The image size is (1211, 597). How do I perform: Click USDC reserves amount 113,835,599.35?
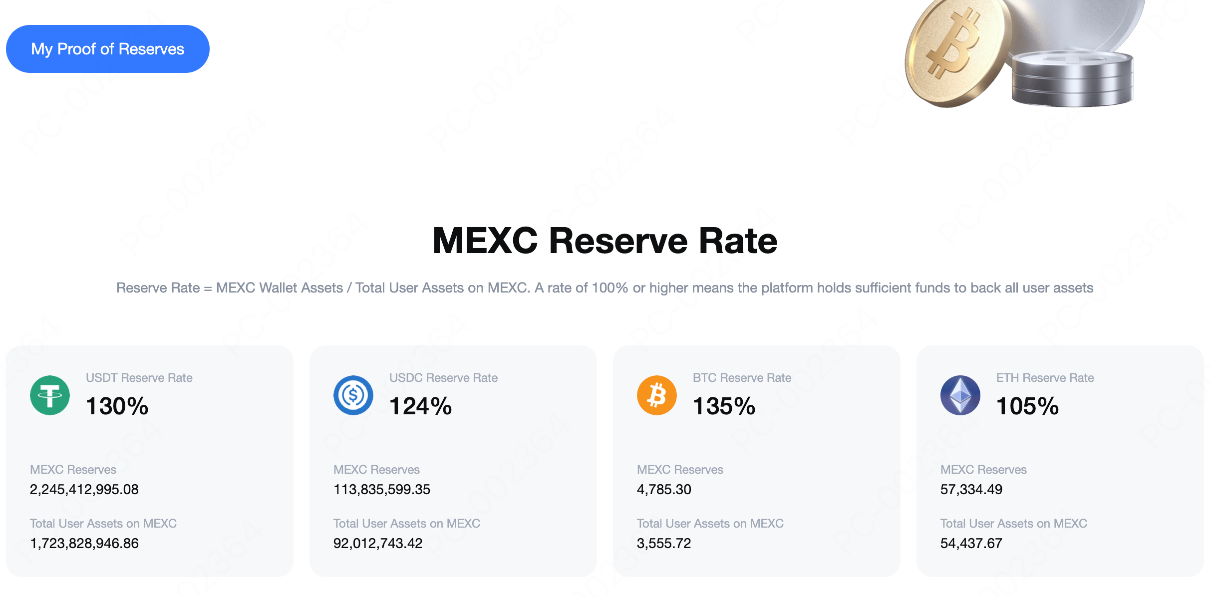(x=382, y=489)
